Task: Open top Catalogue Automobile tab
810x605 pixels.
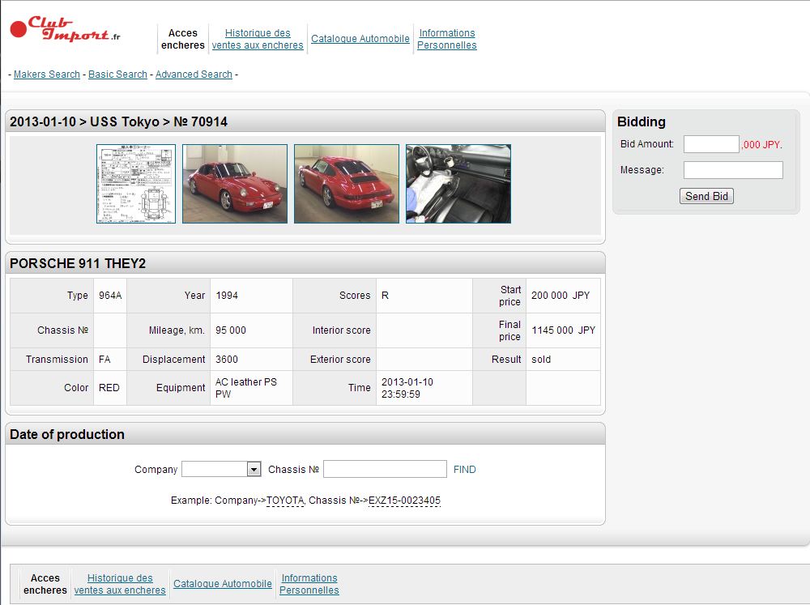Action: coord(360,39)
